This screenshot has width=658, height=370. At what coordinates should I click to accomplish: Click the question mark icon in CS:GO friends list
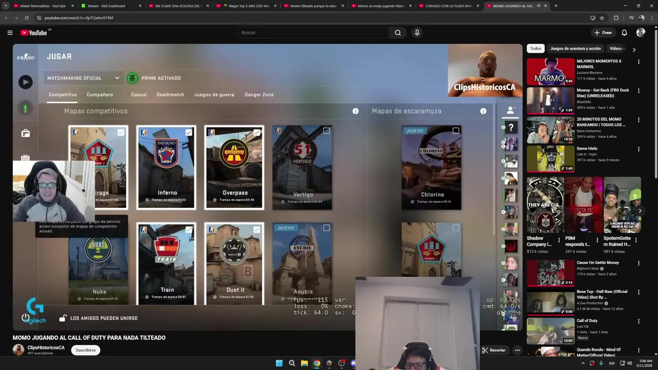click(x=511, y=127)
